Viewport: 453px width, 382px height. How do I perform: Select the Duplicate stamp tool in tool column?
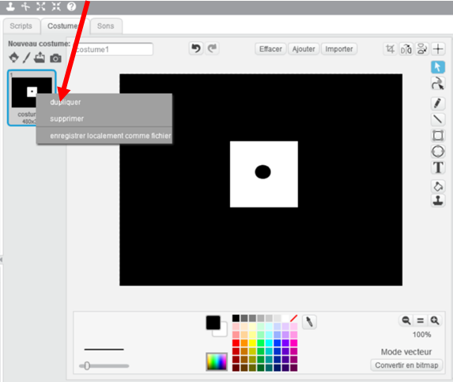click(x=438, y=200)
